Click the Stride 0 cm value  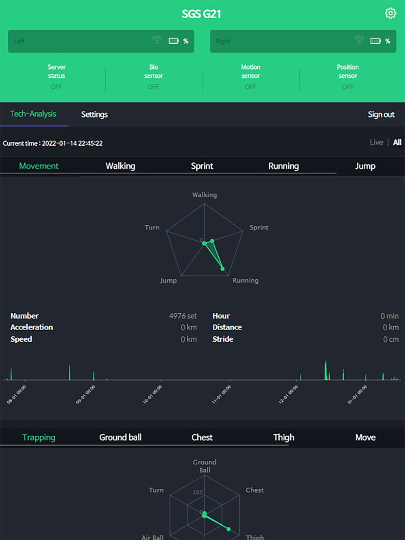[391, 339]
